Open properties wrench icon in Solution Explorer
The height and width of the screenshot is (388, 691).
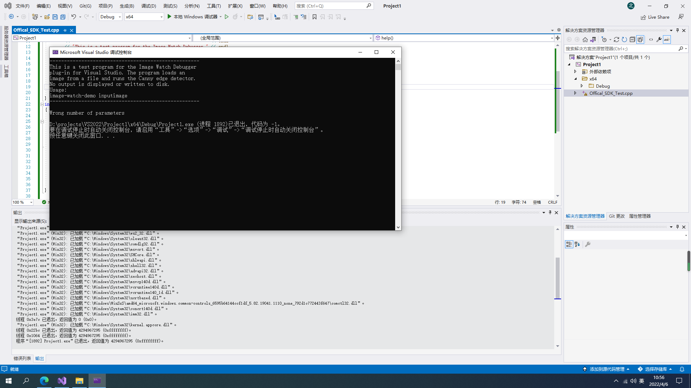coord(659,40)
